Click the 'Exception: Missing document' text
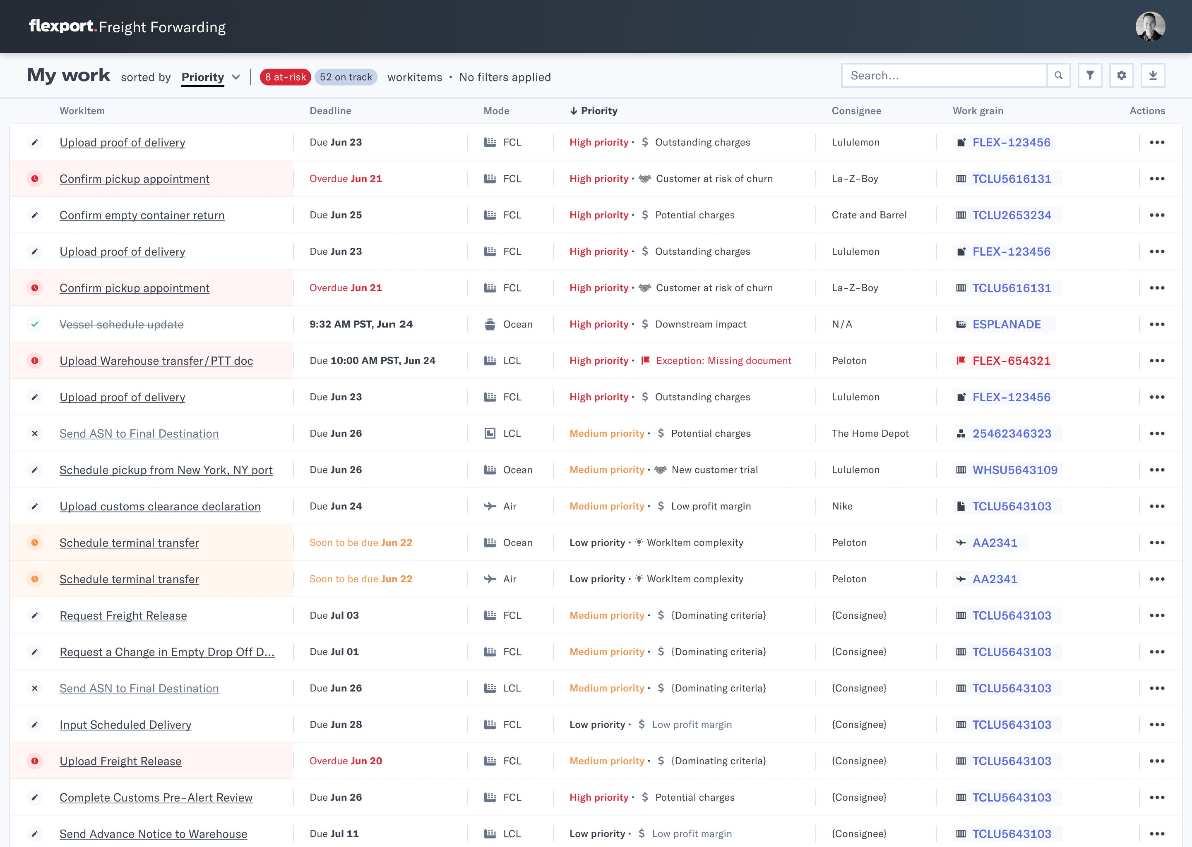This screenshot has height=847, width=1192. coord(723,361)
